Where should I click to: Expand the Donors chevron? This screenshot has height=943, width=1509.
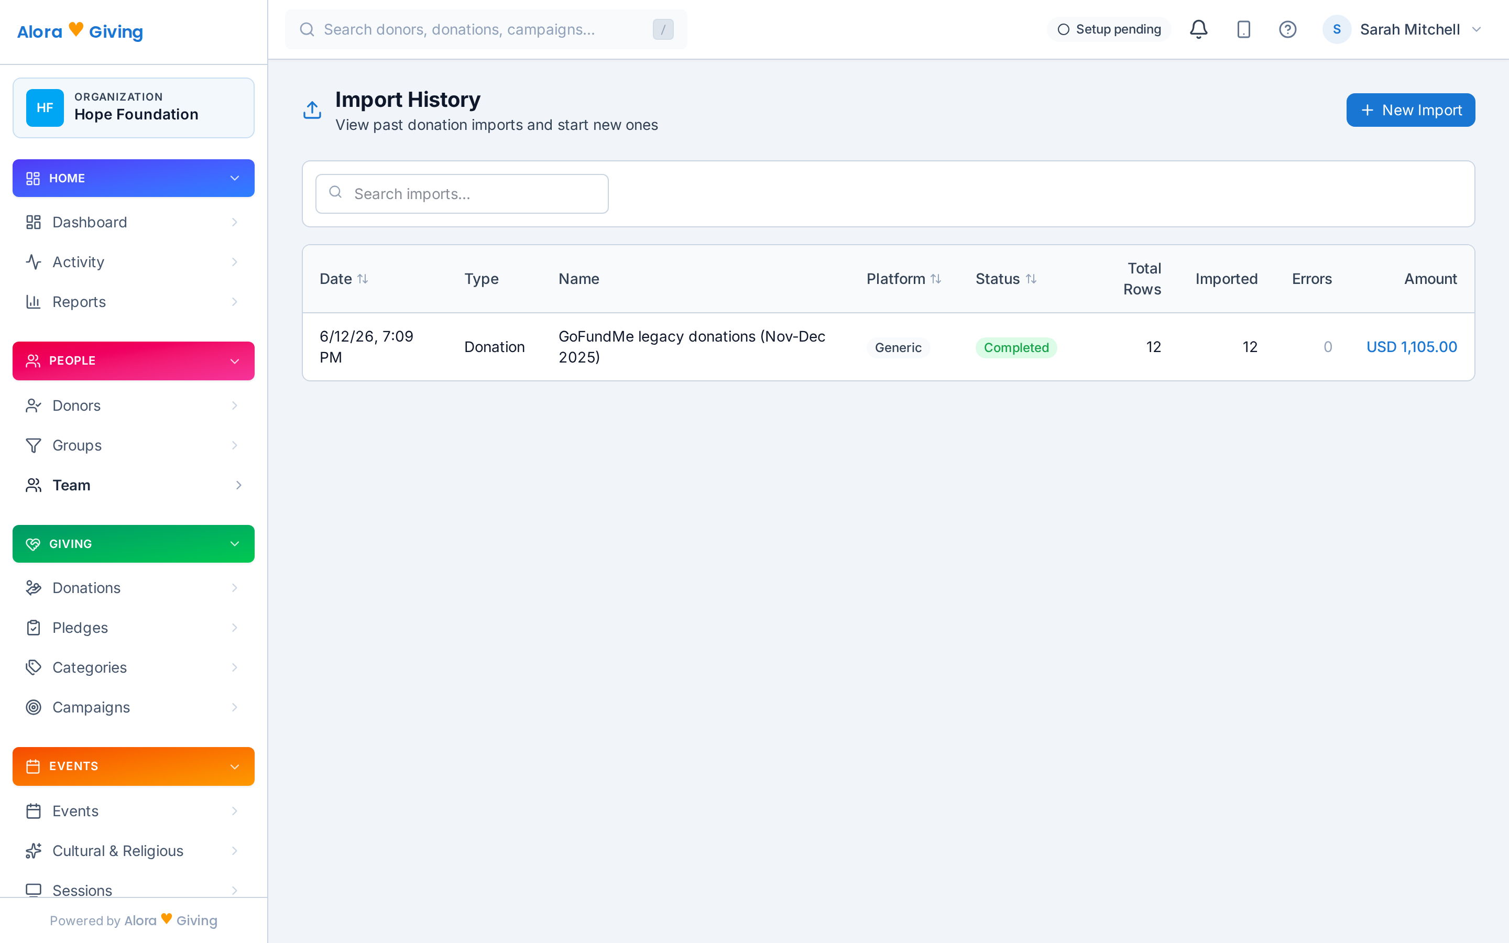[x=234, y=405]
